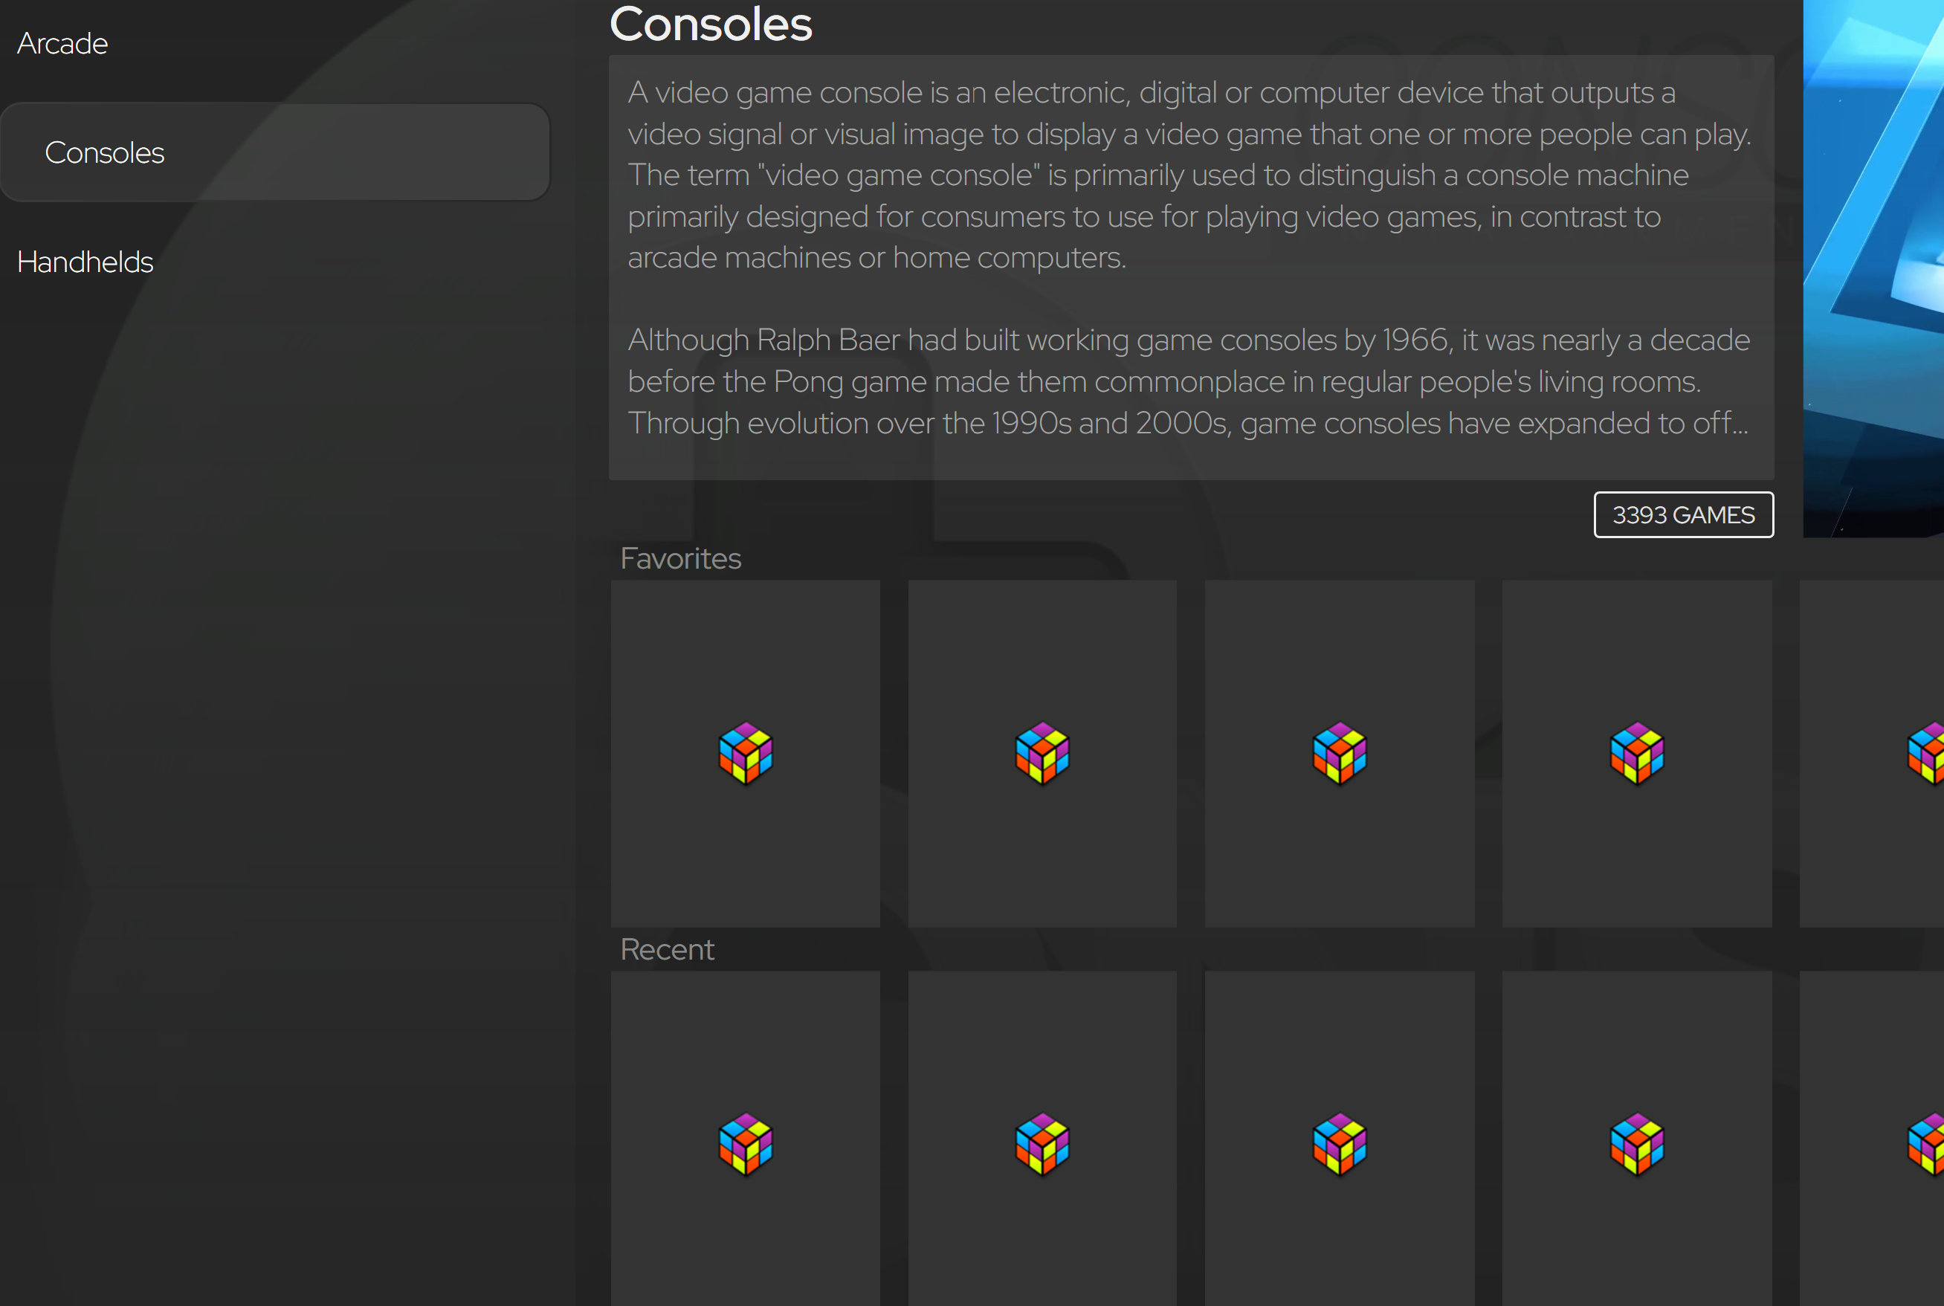This screenshot has height=1306, width=1944.
Task: Click the Favorites section heading
Action: 680,558
